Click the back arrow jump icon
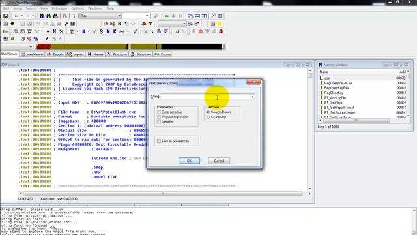This screenshot has height=235, width=417. point(16,16)
